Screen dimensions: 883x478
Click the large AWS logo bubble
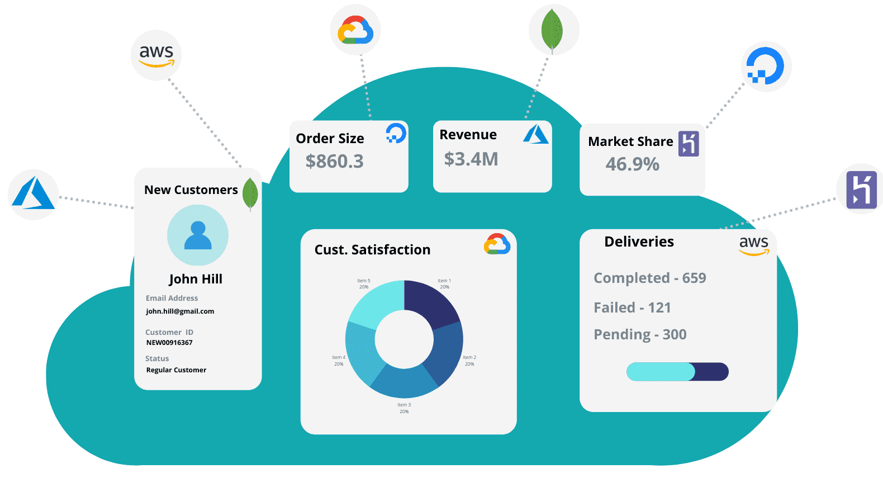156,55
